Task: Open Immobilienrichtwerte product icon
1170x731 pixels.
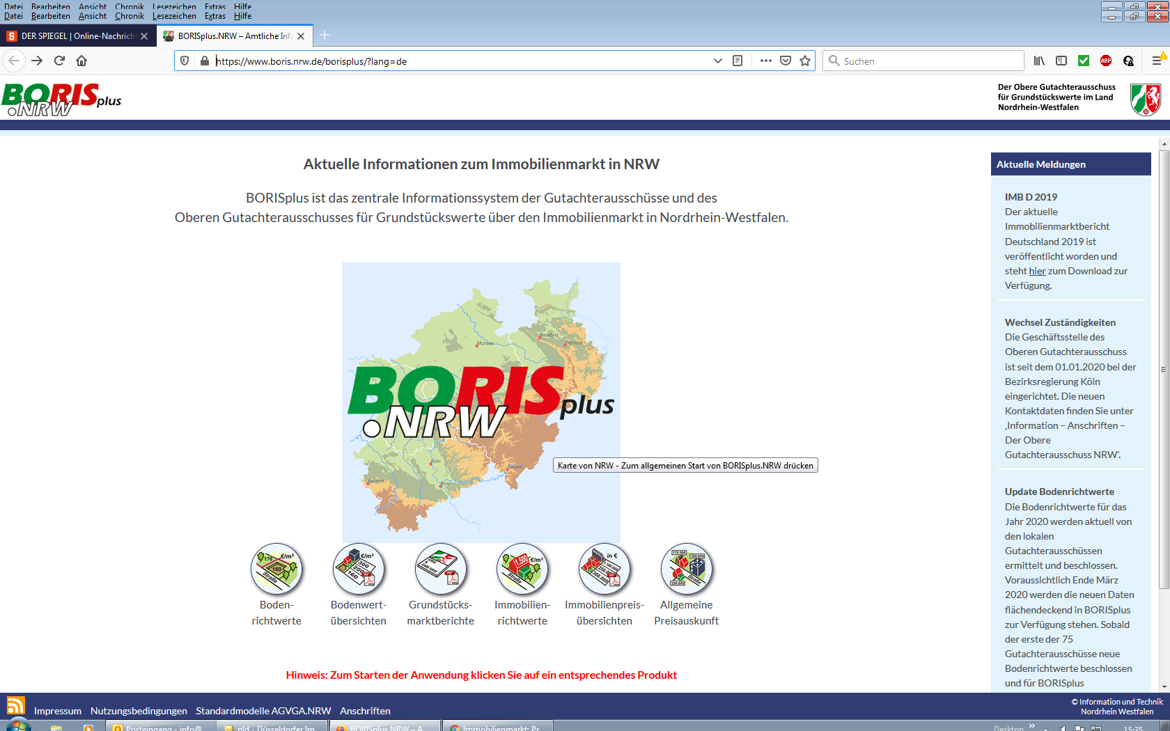Action: [x=522, y=569]
